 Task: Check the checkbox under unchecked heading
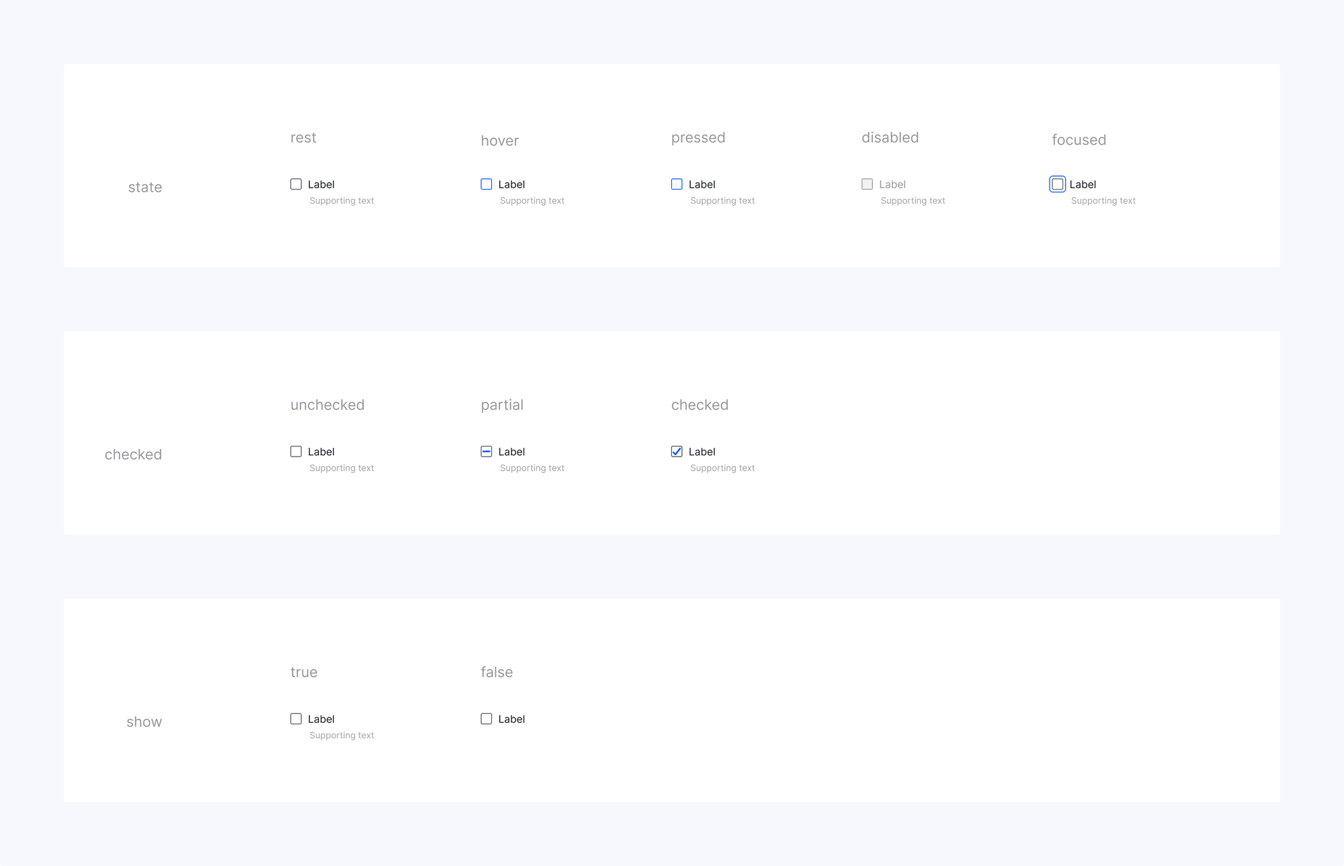point(296,452)
